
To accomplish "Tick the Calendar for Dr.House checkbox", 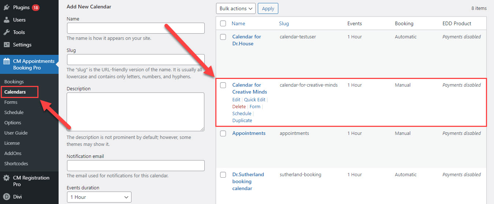I will (x=223, y=37).
